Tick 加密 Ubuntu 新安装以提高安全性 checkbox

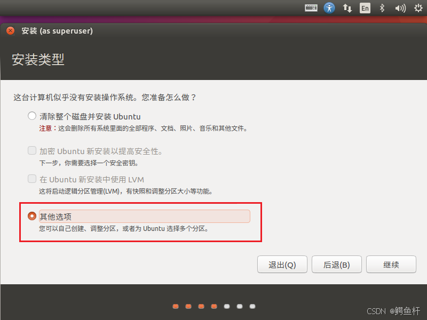(32, 150)
